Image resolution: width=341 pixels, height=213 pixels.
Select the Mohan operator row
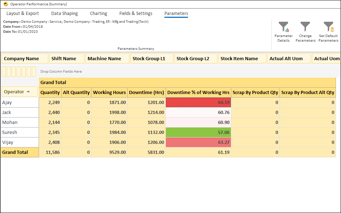19,123
